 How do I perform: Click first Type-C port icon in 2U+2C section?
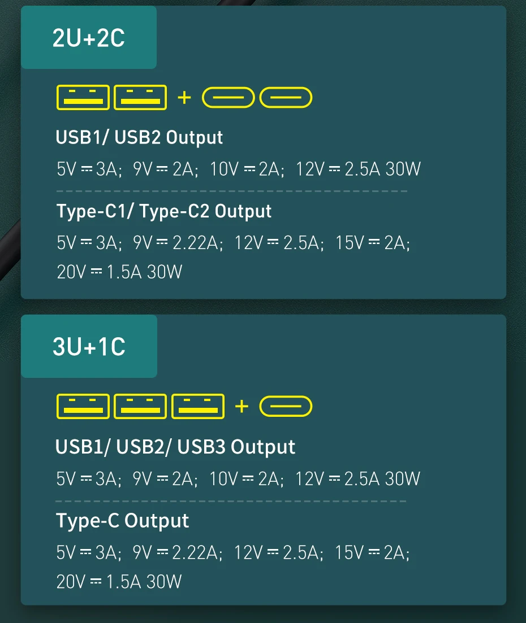pyautogui.click(x=228, y=98)
